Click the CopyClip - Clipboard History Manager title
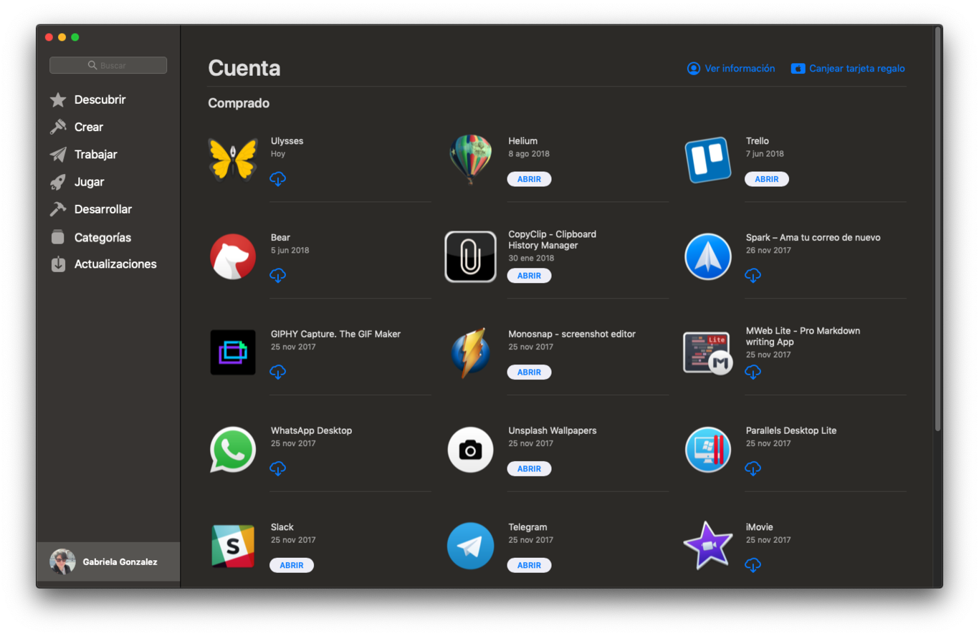 (x=553, y=240)
